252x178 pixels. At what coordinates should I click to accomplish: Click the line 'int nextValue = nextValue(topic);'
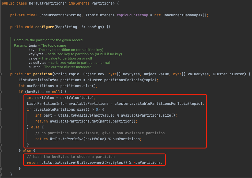[61, 98]
